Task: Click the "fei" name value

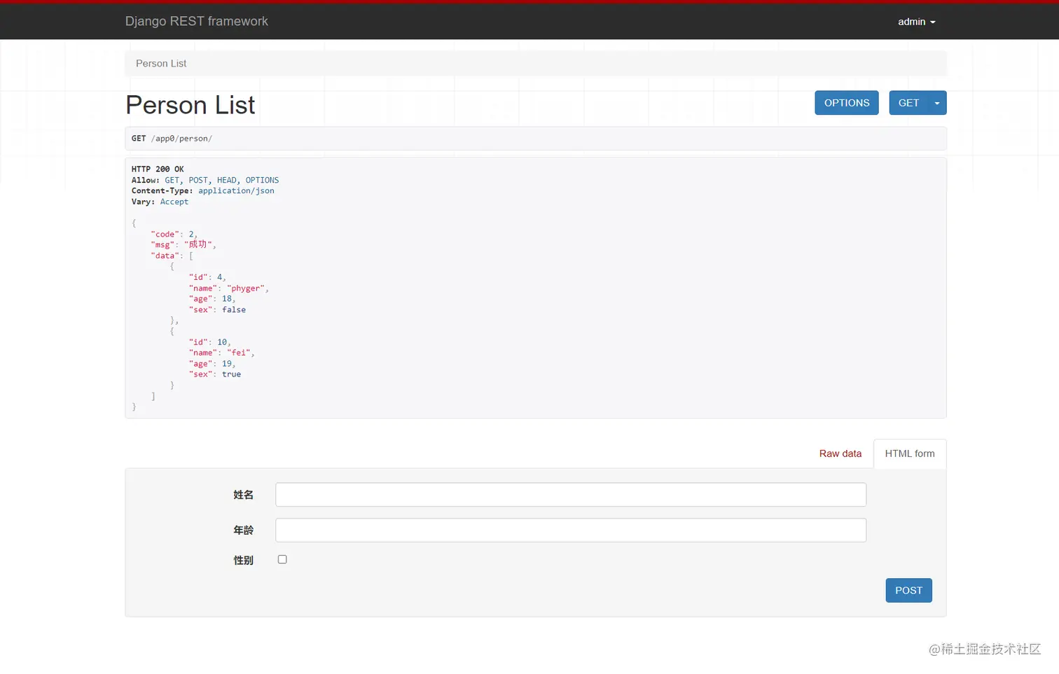Action: click(x=239, y=353)
